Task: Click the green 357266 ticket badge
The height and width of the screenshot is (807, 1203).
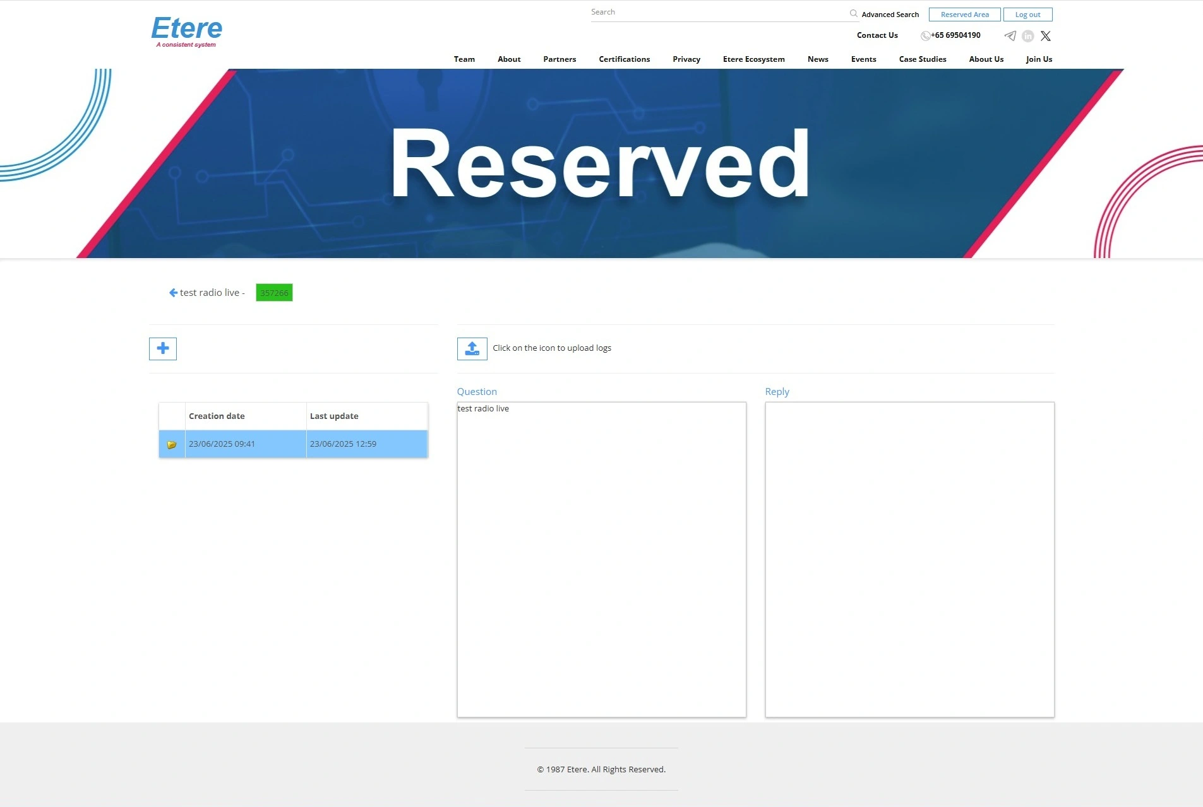Action: 274,293
